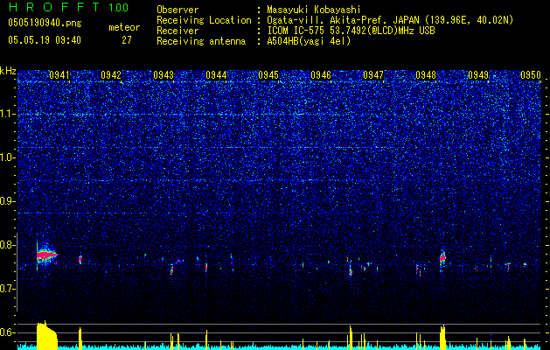Click the 0946 time marker
Viewport: 550px width, 350px height.
321,75
